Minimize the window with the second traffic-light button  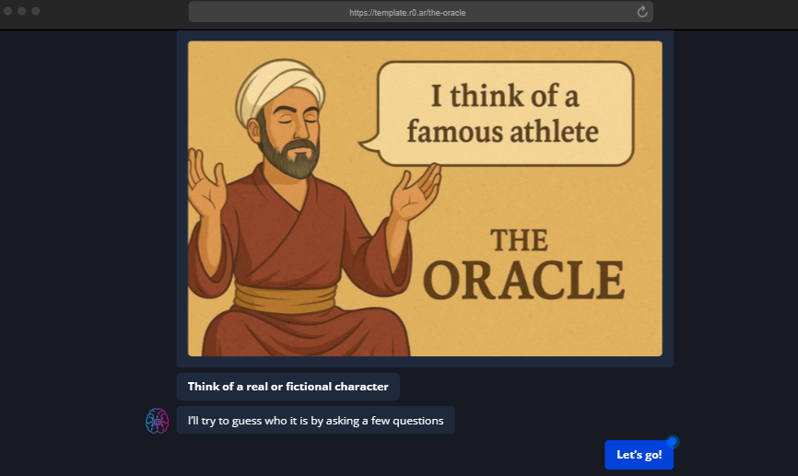22,11
